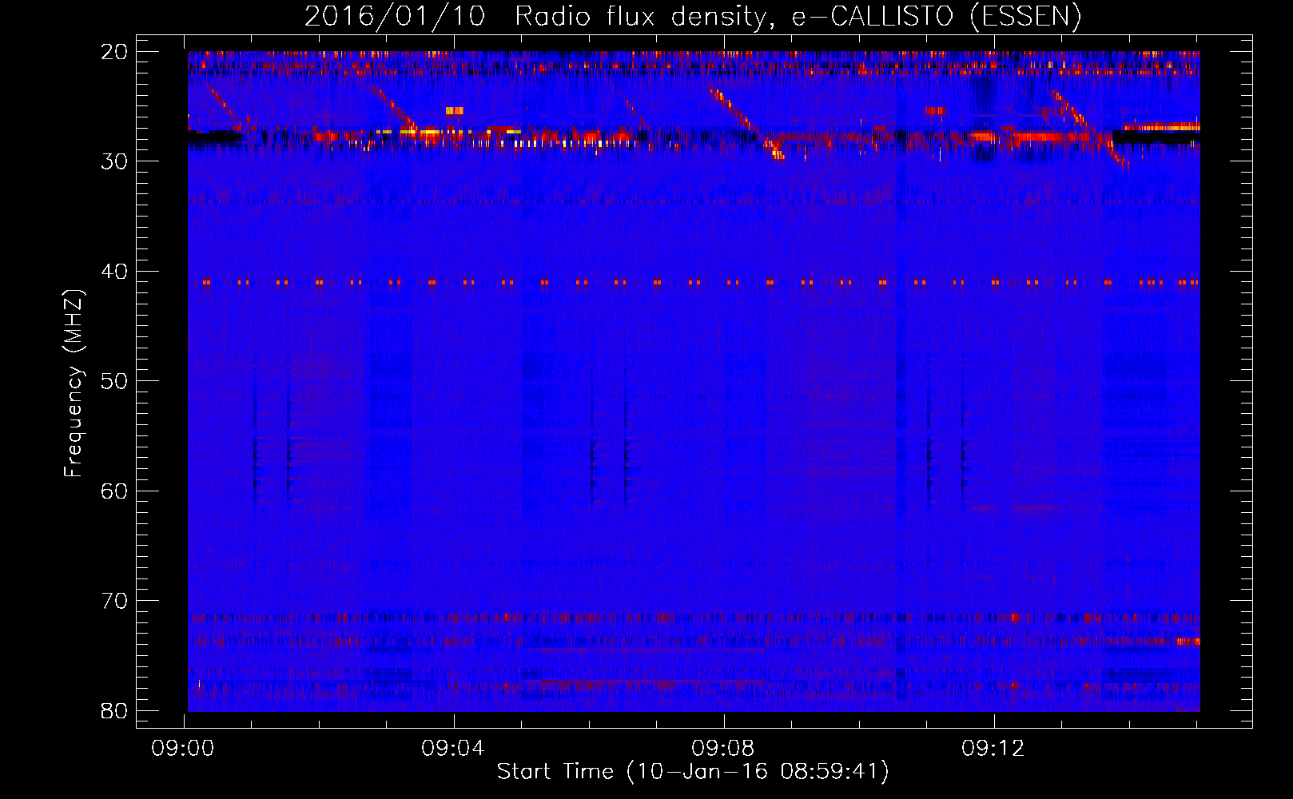Click the '09:12' time tick label
This screenshot has width=1293, height=799.
click(993, 749)
